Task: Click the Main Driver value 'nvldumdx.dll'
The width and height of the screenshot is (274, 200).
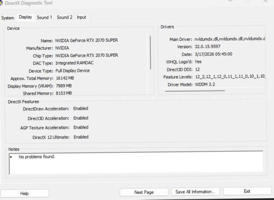Action: pyautogui.click(x=230, y=39)
